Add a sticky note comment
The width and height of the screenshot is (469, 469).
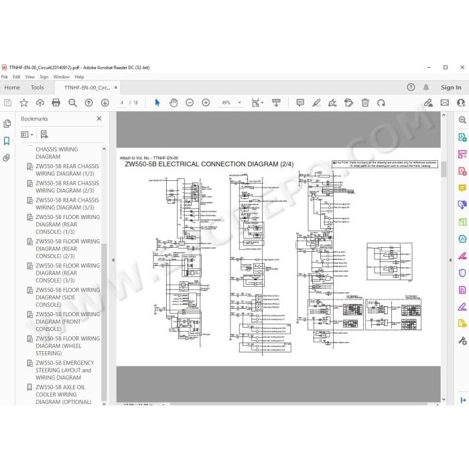tap(300, 103)
